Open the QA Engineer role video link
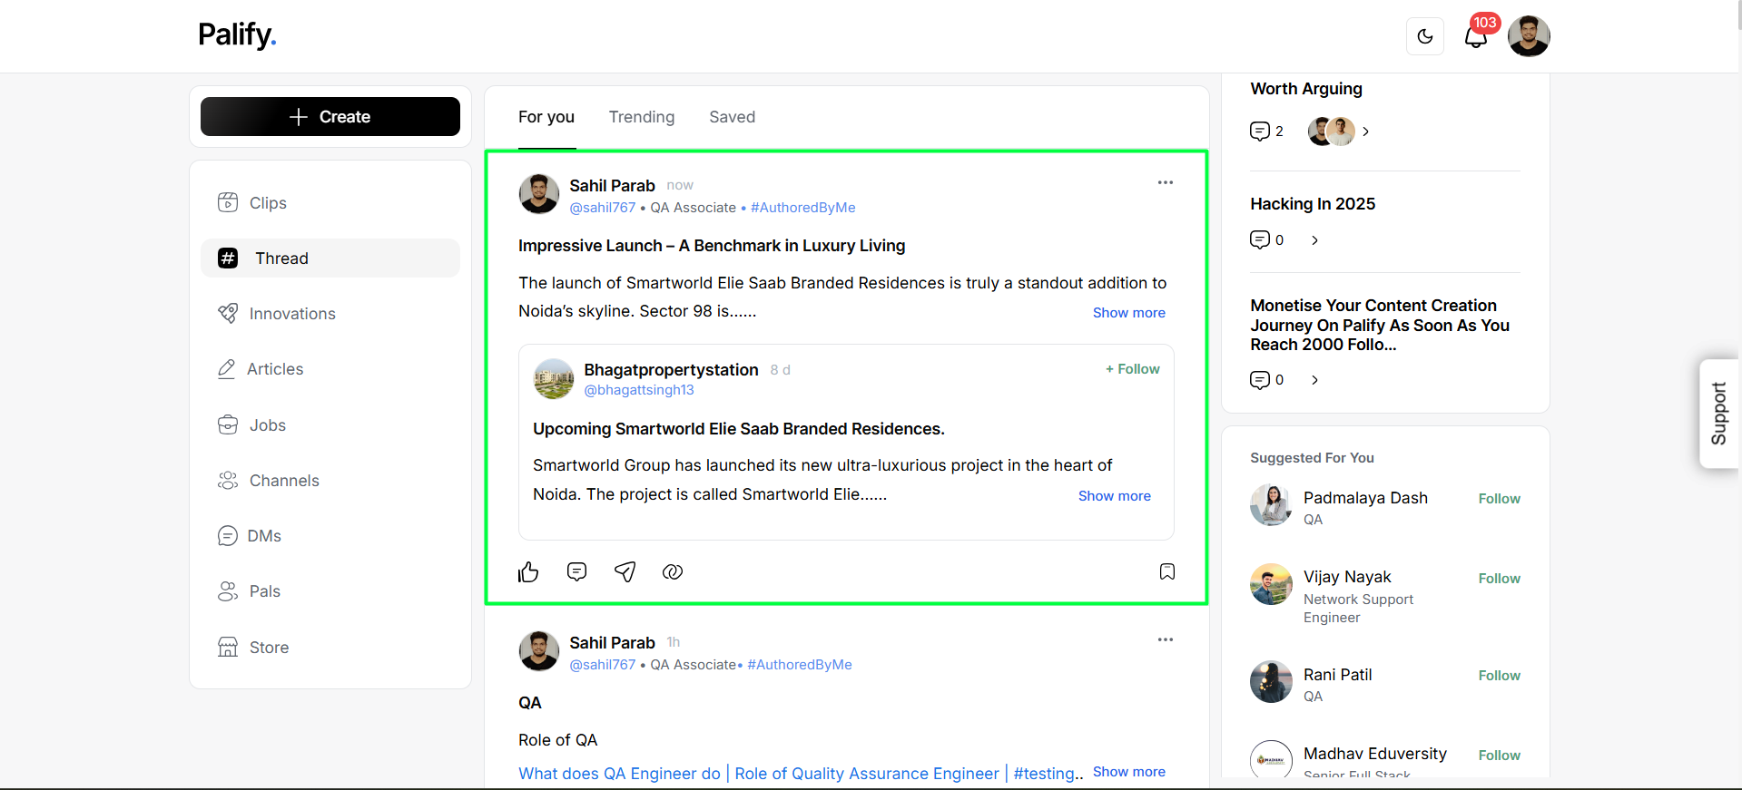The width and height of the screenshot is (1742, 790). coord(797,774)
